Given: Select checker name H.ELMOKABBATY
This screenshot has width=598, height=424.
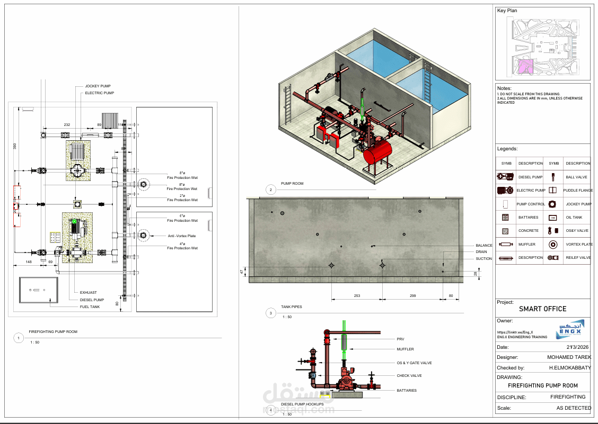Looking at the screenshot, I should 570,368.
